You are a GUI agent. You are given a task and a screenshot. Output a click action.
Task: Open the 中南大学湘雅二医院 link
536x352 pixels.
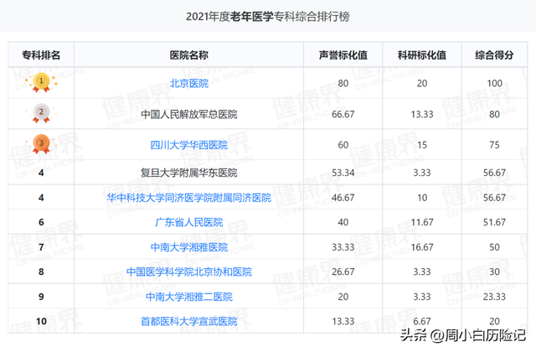click(189, 297)
